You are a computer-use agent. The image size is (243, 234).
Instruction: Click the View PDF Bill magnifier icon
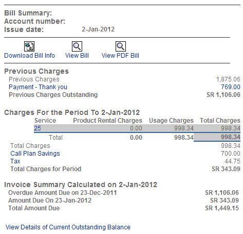pos(121,46)
